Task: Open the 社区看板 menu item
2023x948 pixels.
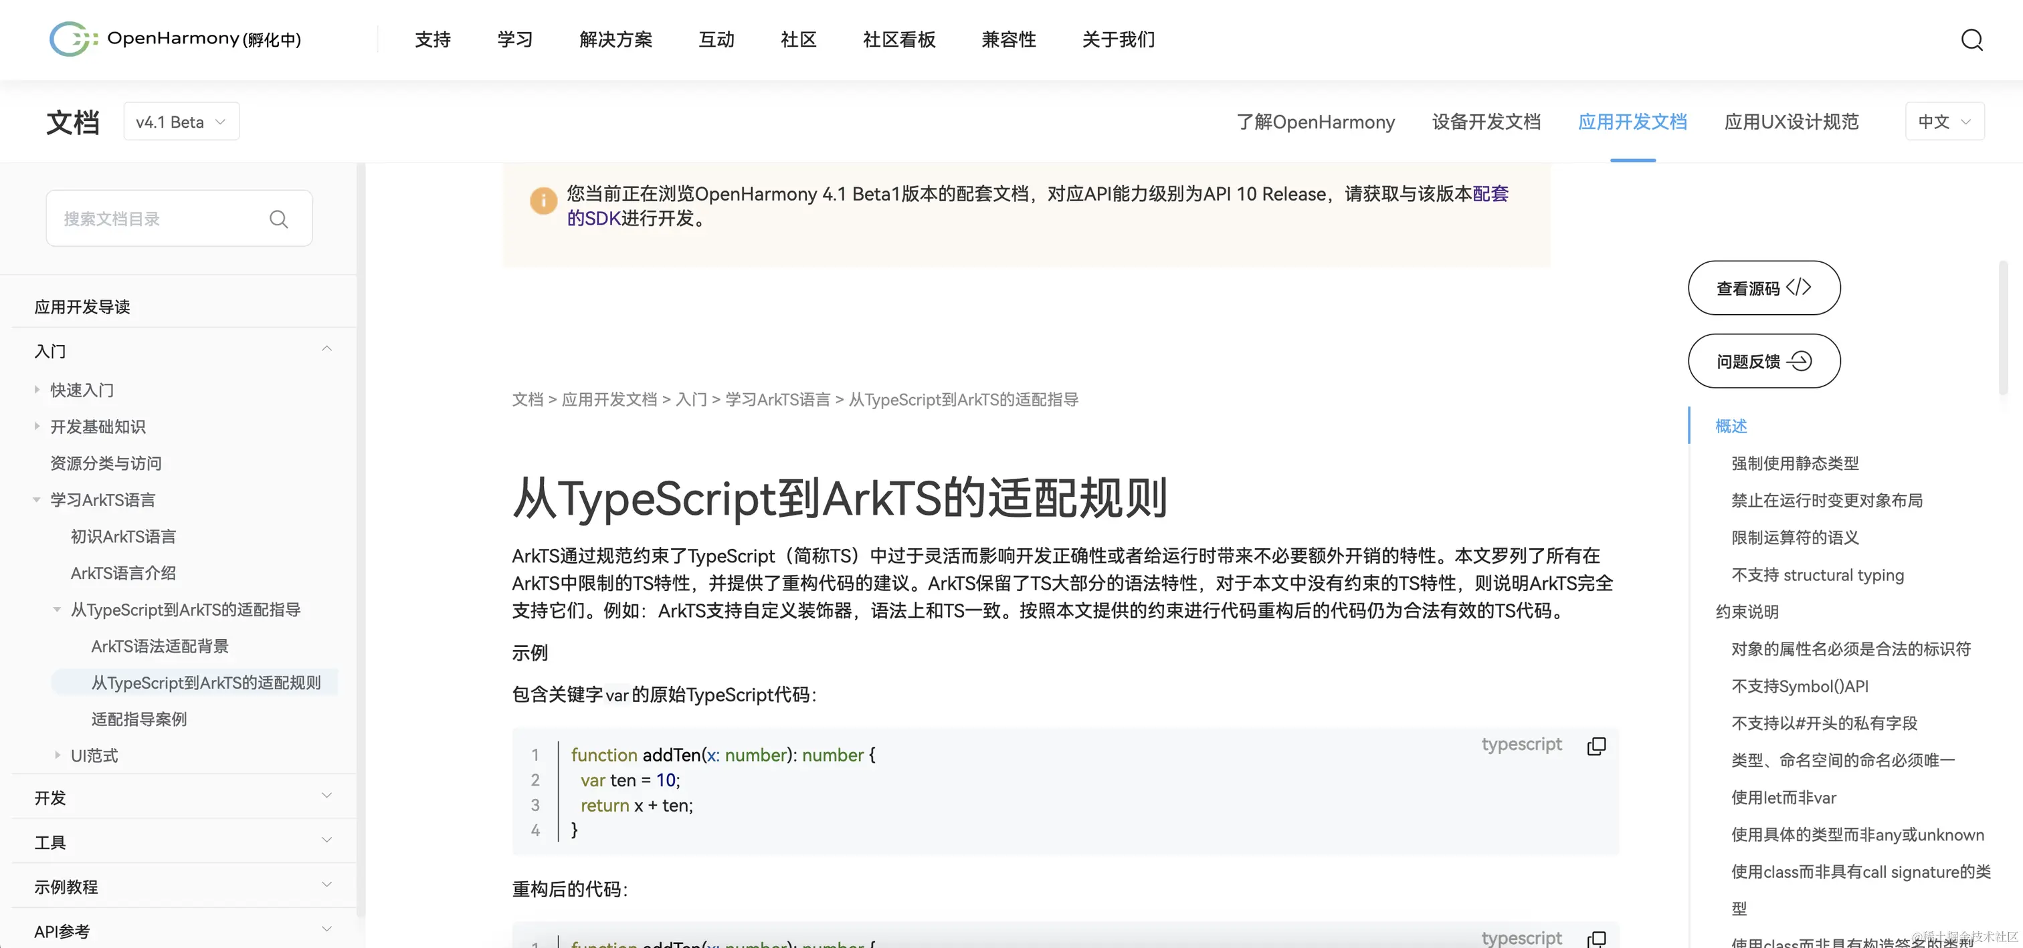Action: pyautogui.click(x=898, y=39)
